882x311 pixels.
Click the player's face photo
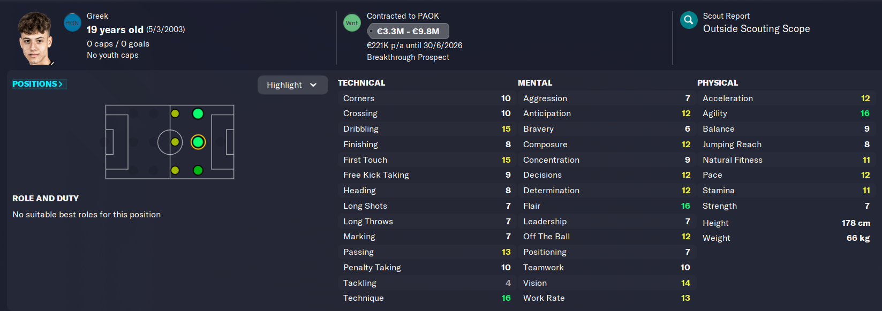click(36, 39)
